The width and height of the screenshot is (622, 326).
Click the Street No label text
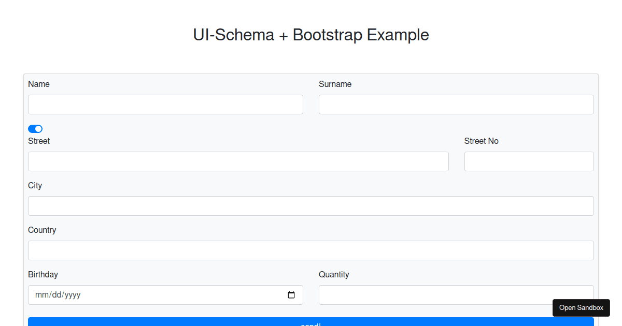(x=481, y=141)
